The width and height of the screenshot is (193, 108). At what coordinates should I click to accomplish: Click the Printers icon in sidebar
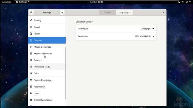pos(31,60)
